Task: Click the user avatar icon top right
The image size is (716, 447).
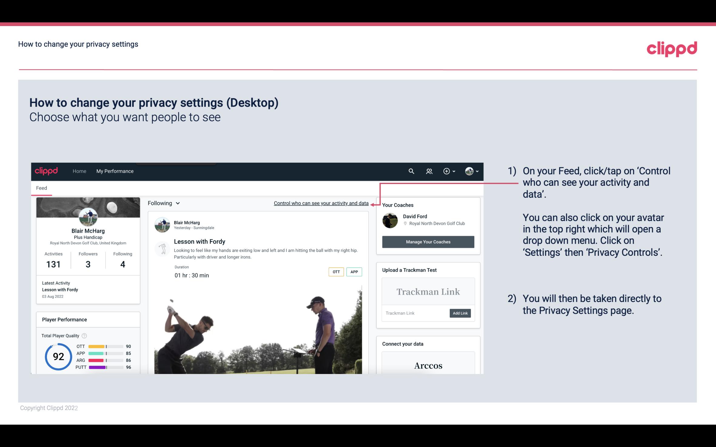Action: 469,171
